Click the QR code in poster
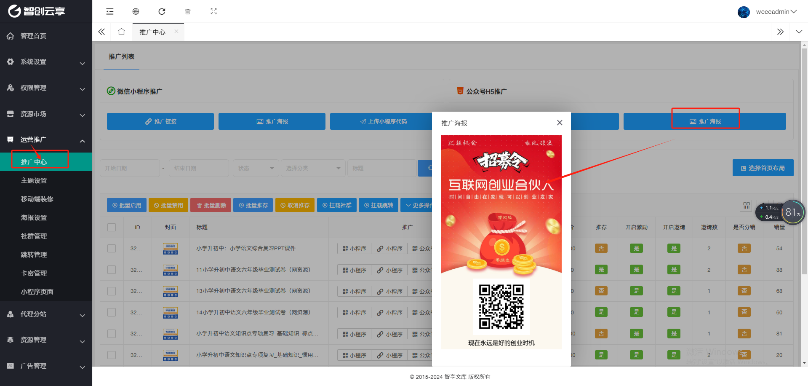Screen dimensions: 808x386 tap(501, 307)
